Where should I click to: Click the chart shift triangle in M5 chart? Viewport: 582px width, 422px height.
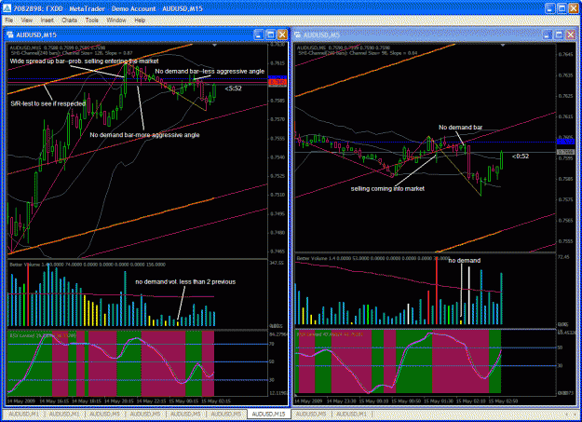[x=503, y=46]
